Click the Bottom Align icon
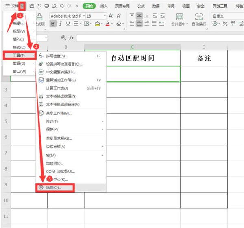Screen dimensions: 244x228 pos(147,16)
